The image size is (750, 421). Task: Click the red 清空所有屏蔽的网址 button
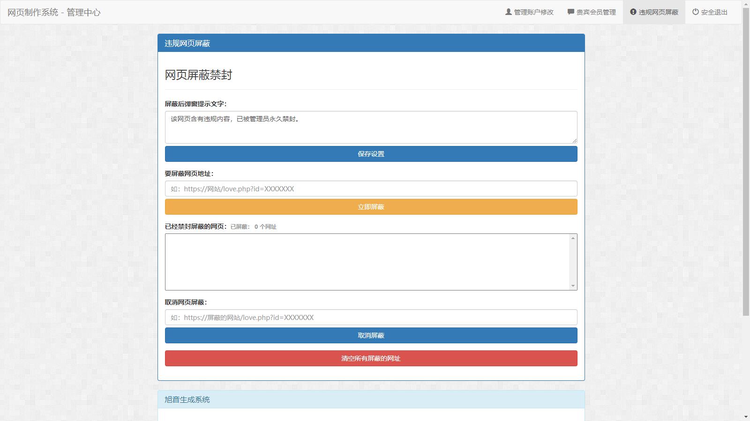371,358
